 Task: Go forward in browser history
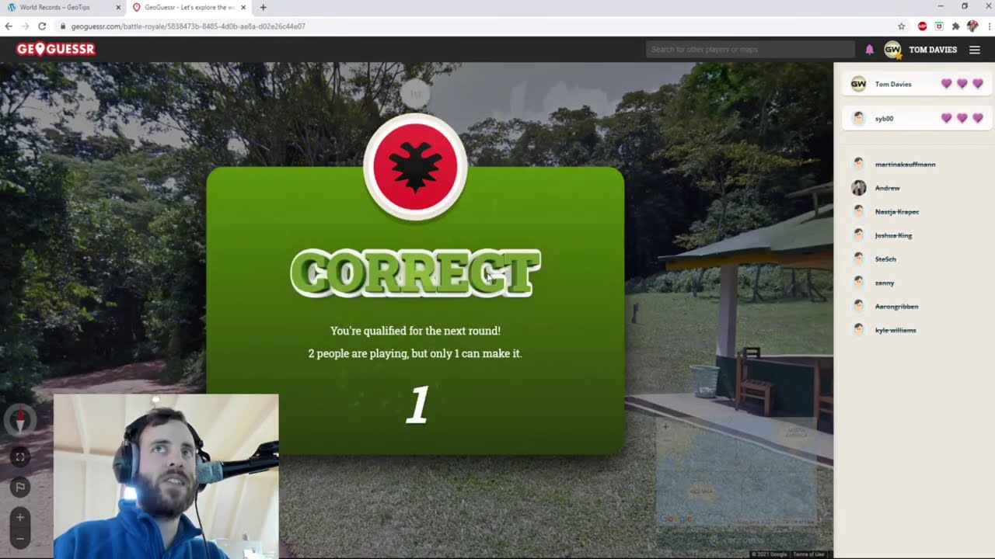click(25, 26)
